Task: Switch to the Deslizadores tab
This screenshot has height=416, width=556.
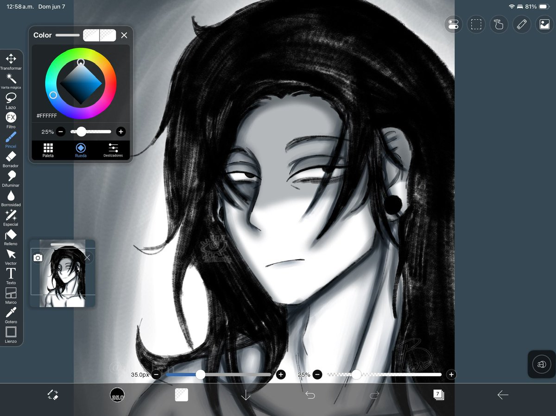Action: coord(113,150)
